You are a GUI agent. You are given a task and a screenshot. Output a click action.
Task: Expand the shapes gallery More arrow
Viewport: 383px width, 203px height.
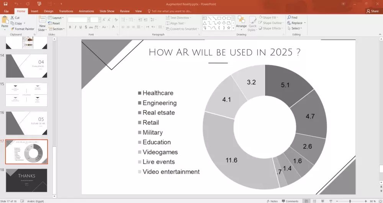point(233,28)
